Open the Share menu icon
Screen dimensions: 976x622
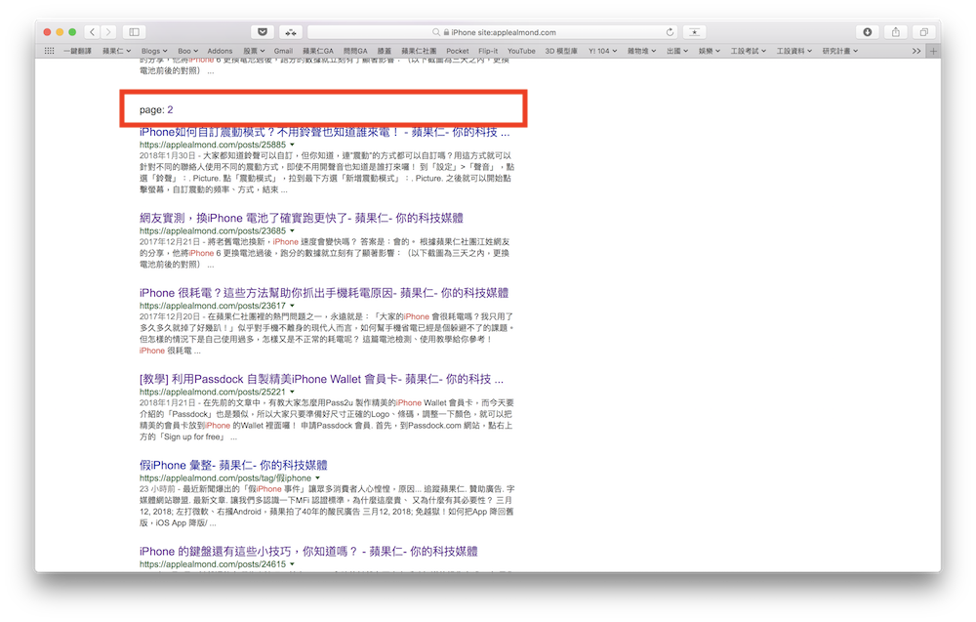[x=896, y=32]
